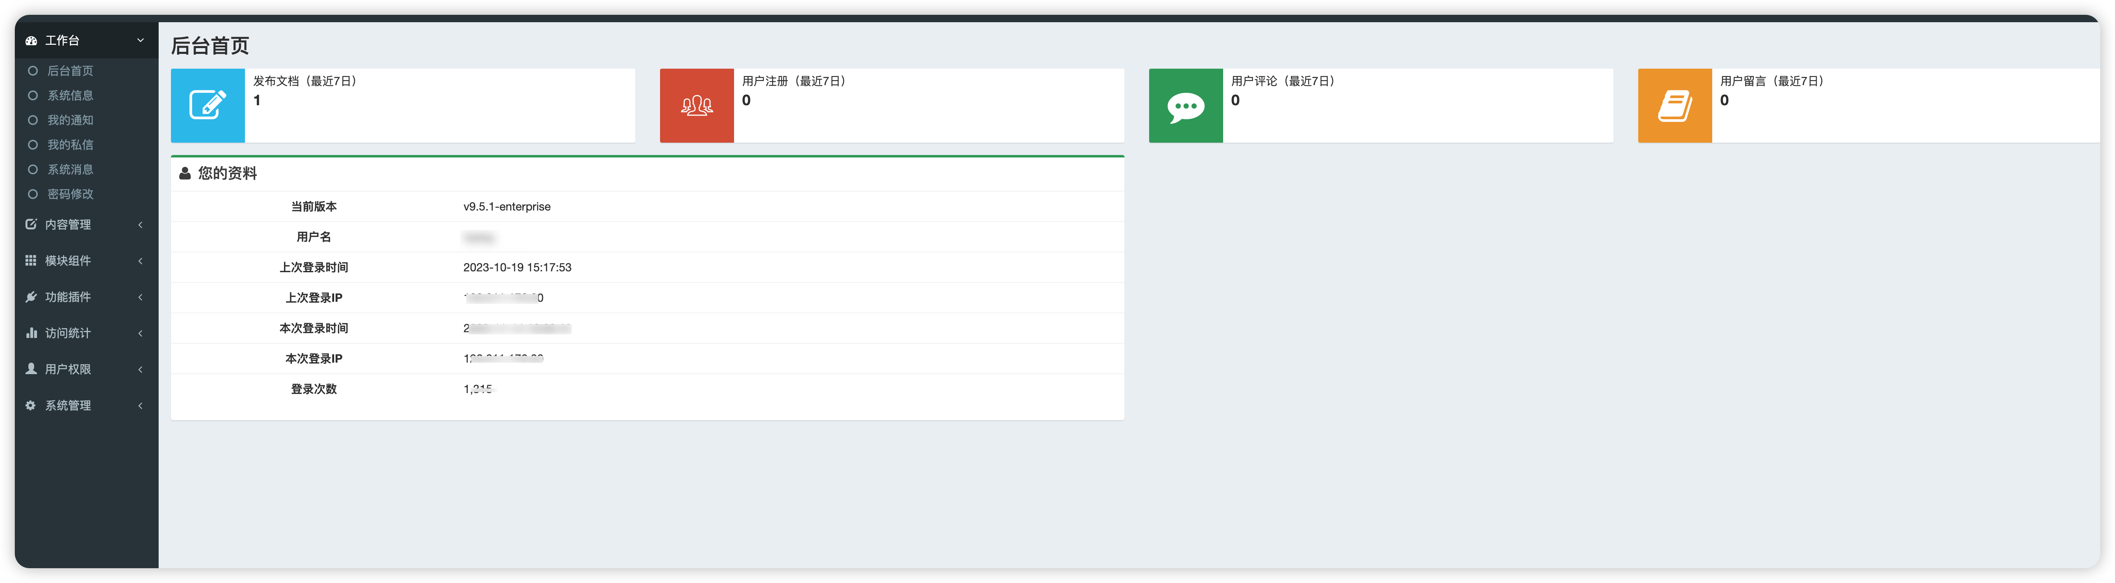2115x583 pixels.
Task: Collapse the 工作台 menu chevron
Action: (x=141, y=40)
